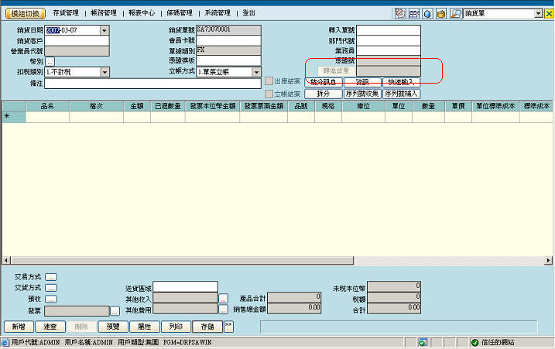The image size is (555, 349).
Task: Click the 銷貨客戶 input field
Action: pos(77,41)
